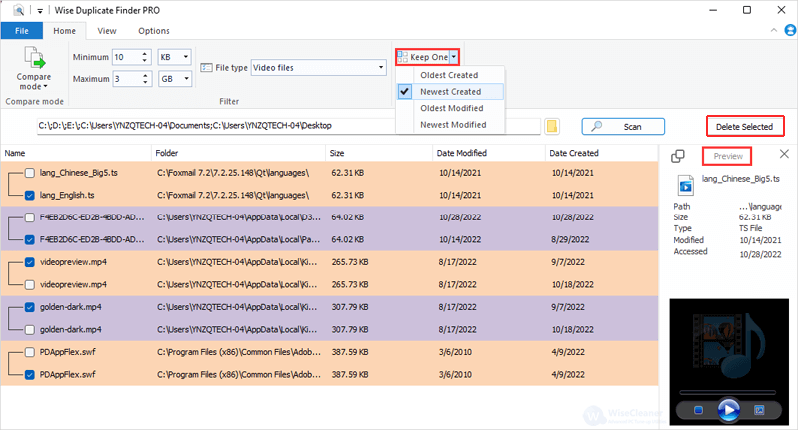Click the app logo icon in title bar
This screenshot has width=798, height=430.
tap(19, 10)
